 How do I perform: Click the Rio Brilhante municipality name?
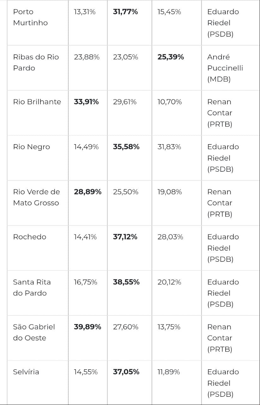tap(37, 102)
